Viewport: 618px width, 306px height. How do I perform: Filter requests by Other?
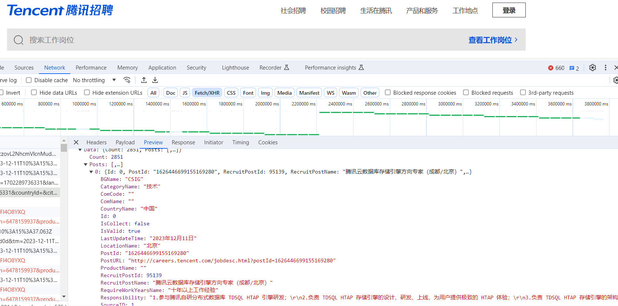[x=370, y=93]
